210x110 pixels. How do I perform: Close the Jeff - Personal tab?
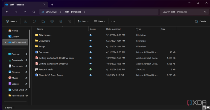(44, 5)
